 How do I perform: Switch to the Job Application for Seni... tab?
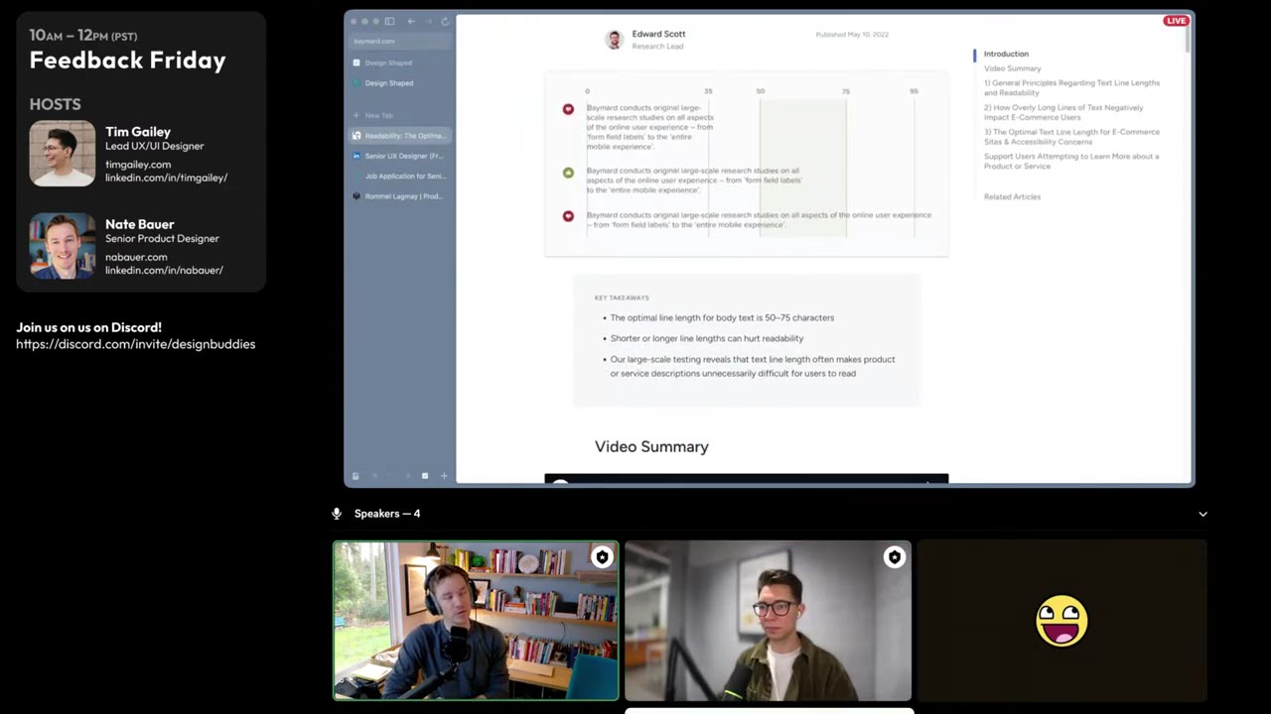click(400, 176)
